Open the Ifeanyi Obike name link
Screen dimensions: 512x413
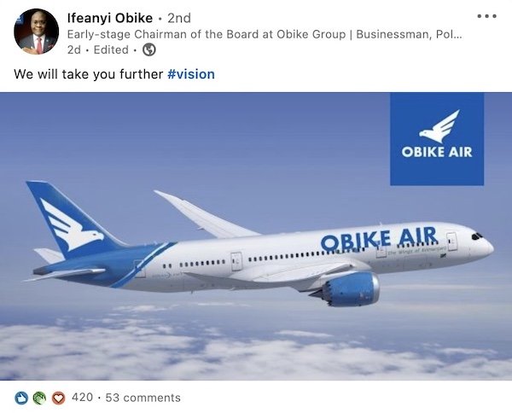click(x=110, y=18)
